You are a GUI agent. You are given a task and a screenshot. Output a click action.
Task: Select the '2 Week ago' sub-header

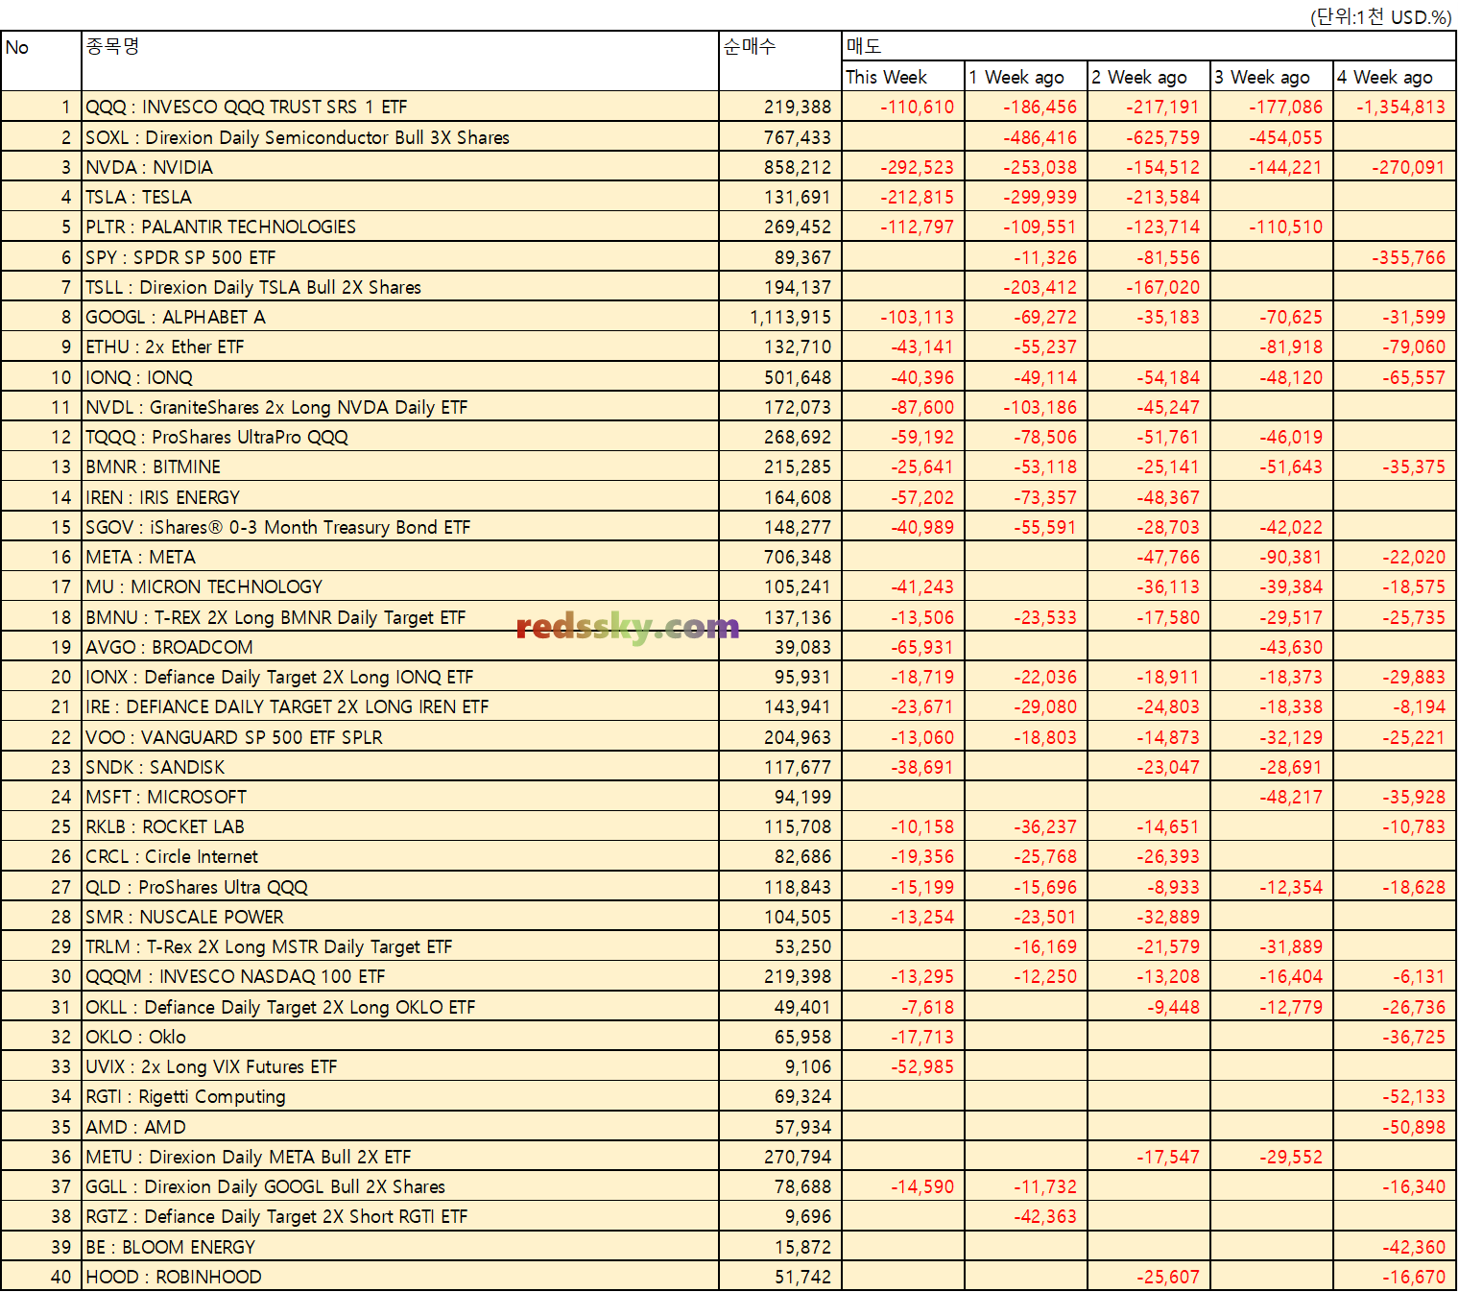point(1149,77)
